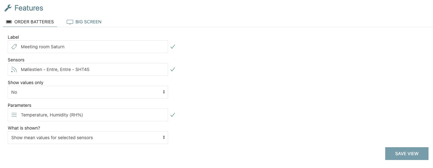Click the green checkmark next to Sensors
This screenshot has height=168, width=433.
(173, 69)
